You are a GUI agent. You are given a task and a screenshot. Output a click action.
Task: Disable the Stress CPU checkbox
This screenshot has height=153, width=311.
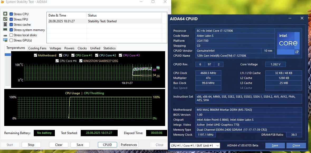[11, 14]
